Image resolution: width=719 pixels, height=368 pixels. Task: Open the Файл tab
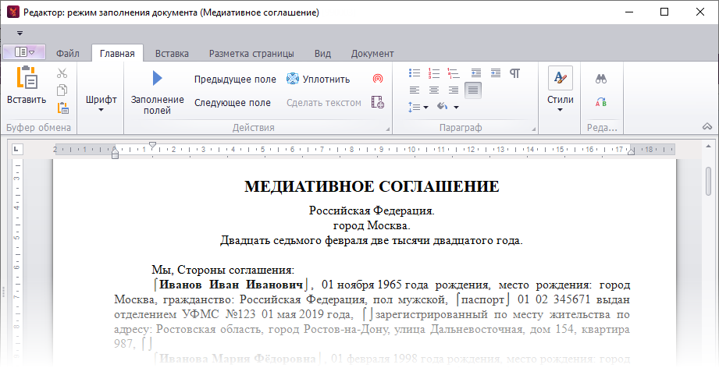click(x=68, y=54)
